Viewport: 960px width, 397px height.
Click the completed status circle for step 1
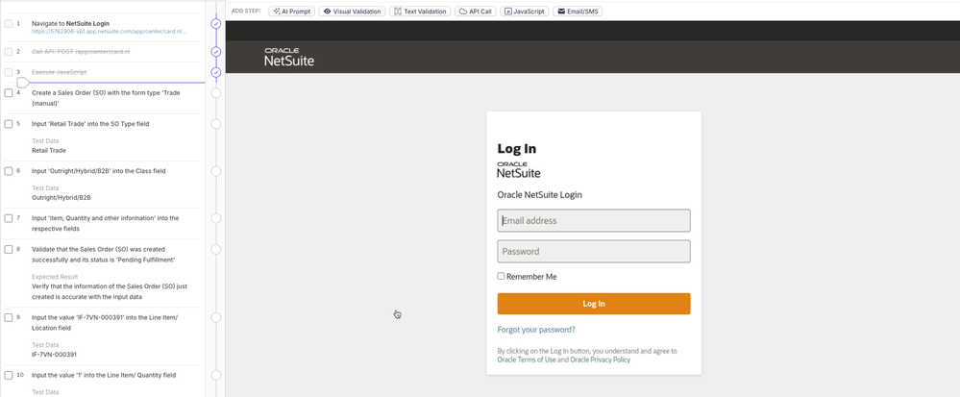point(216,23)
